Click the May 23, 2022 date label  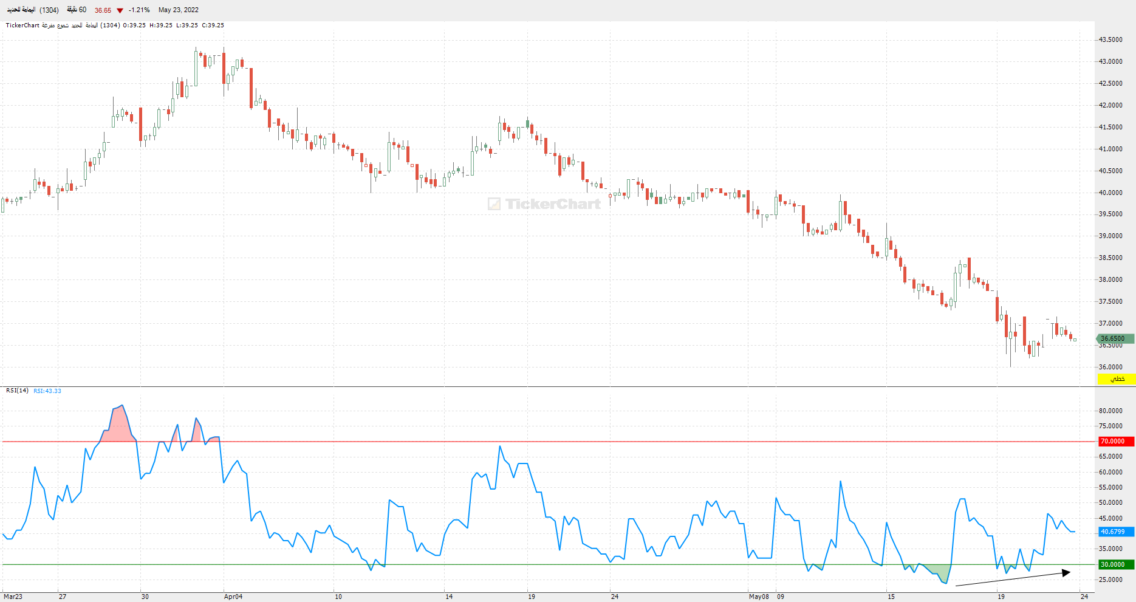pos(178,10)
